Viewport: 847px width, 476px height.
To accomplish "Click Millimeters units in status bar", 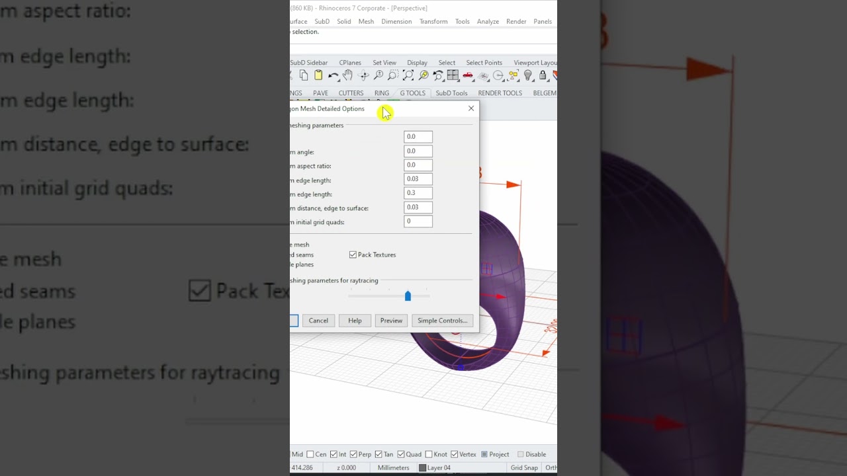I will (x=393, y=468).
